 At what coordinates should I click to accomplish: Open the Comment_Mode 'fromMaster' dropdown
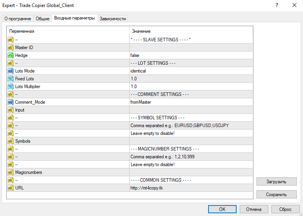point(191,102)
